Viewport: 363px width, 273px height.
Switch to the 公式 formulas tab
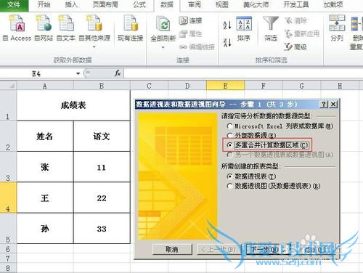(x=139, y=5)
